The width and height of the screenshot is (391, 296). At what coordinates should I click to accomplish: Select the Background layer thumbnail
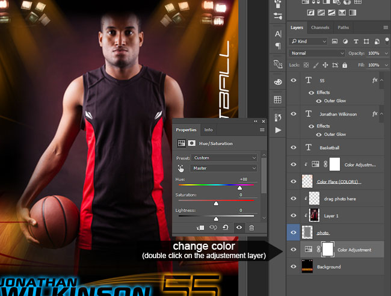307,267
